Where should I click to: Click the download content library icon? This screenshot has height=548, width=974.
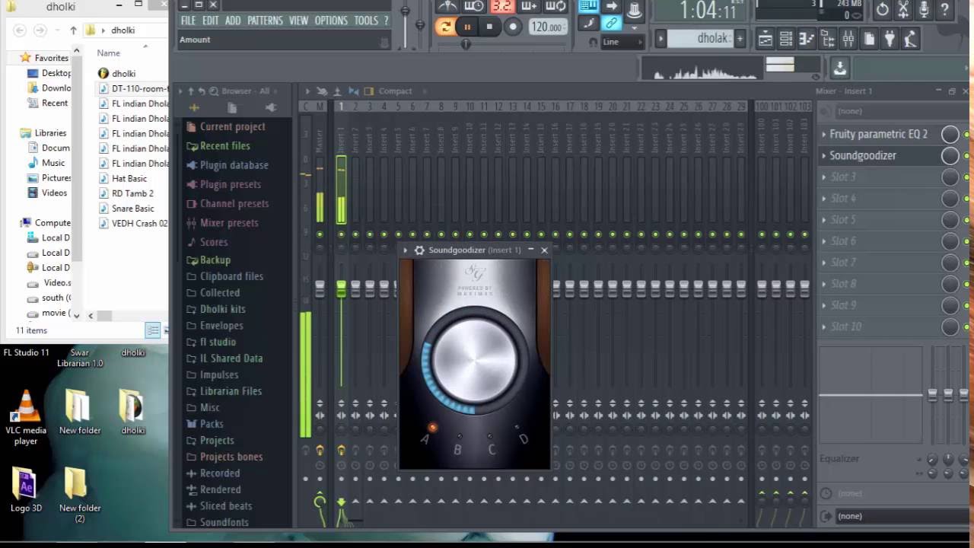pos(839,68)
